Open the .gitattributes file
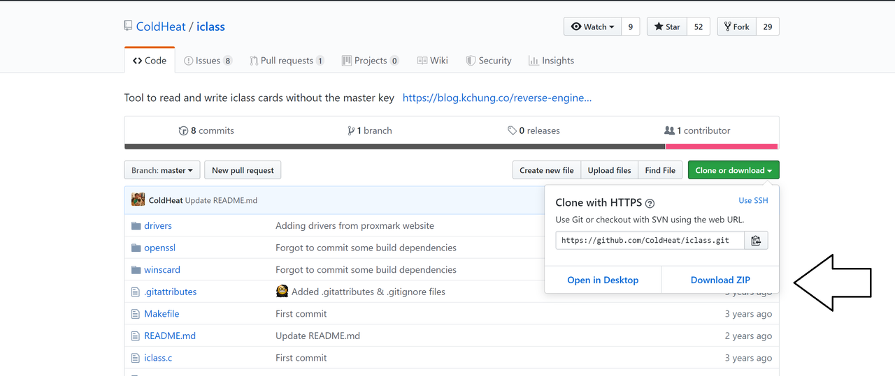The width and height of the screenshot is (895, 376). coord(170,292)
